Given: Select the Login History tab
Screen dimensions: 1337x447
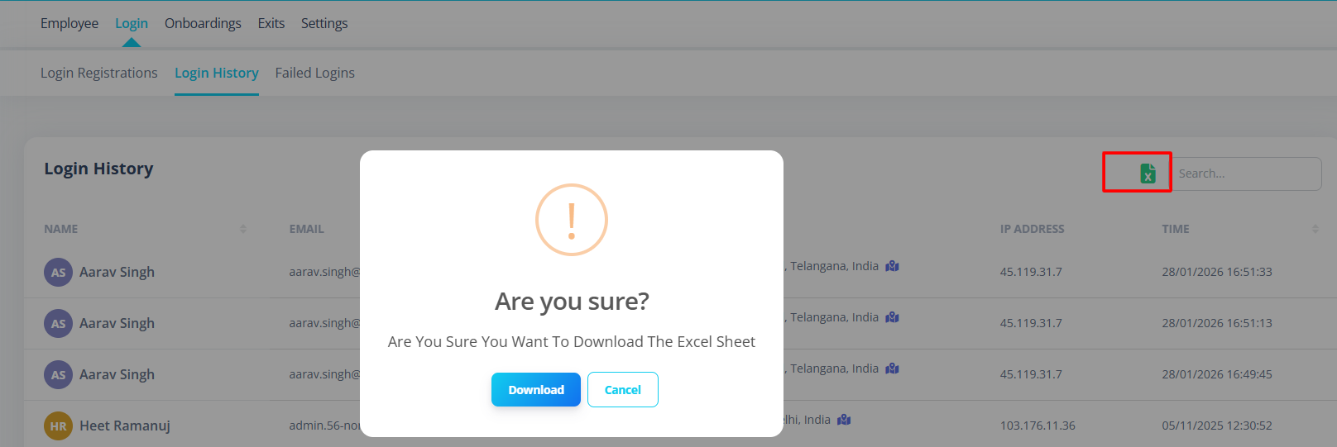Looking at the screenshot, I should point(217,73).
